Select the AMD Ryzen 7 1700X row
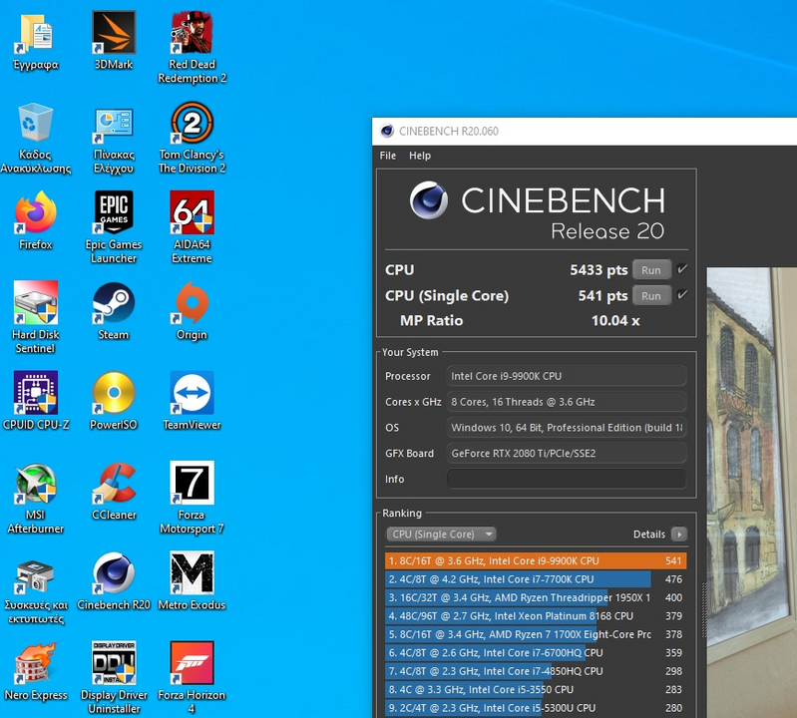Image resolution: width=797 pixels, height=718 pixels. click(536, 634)
